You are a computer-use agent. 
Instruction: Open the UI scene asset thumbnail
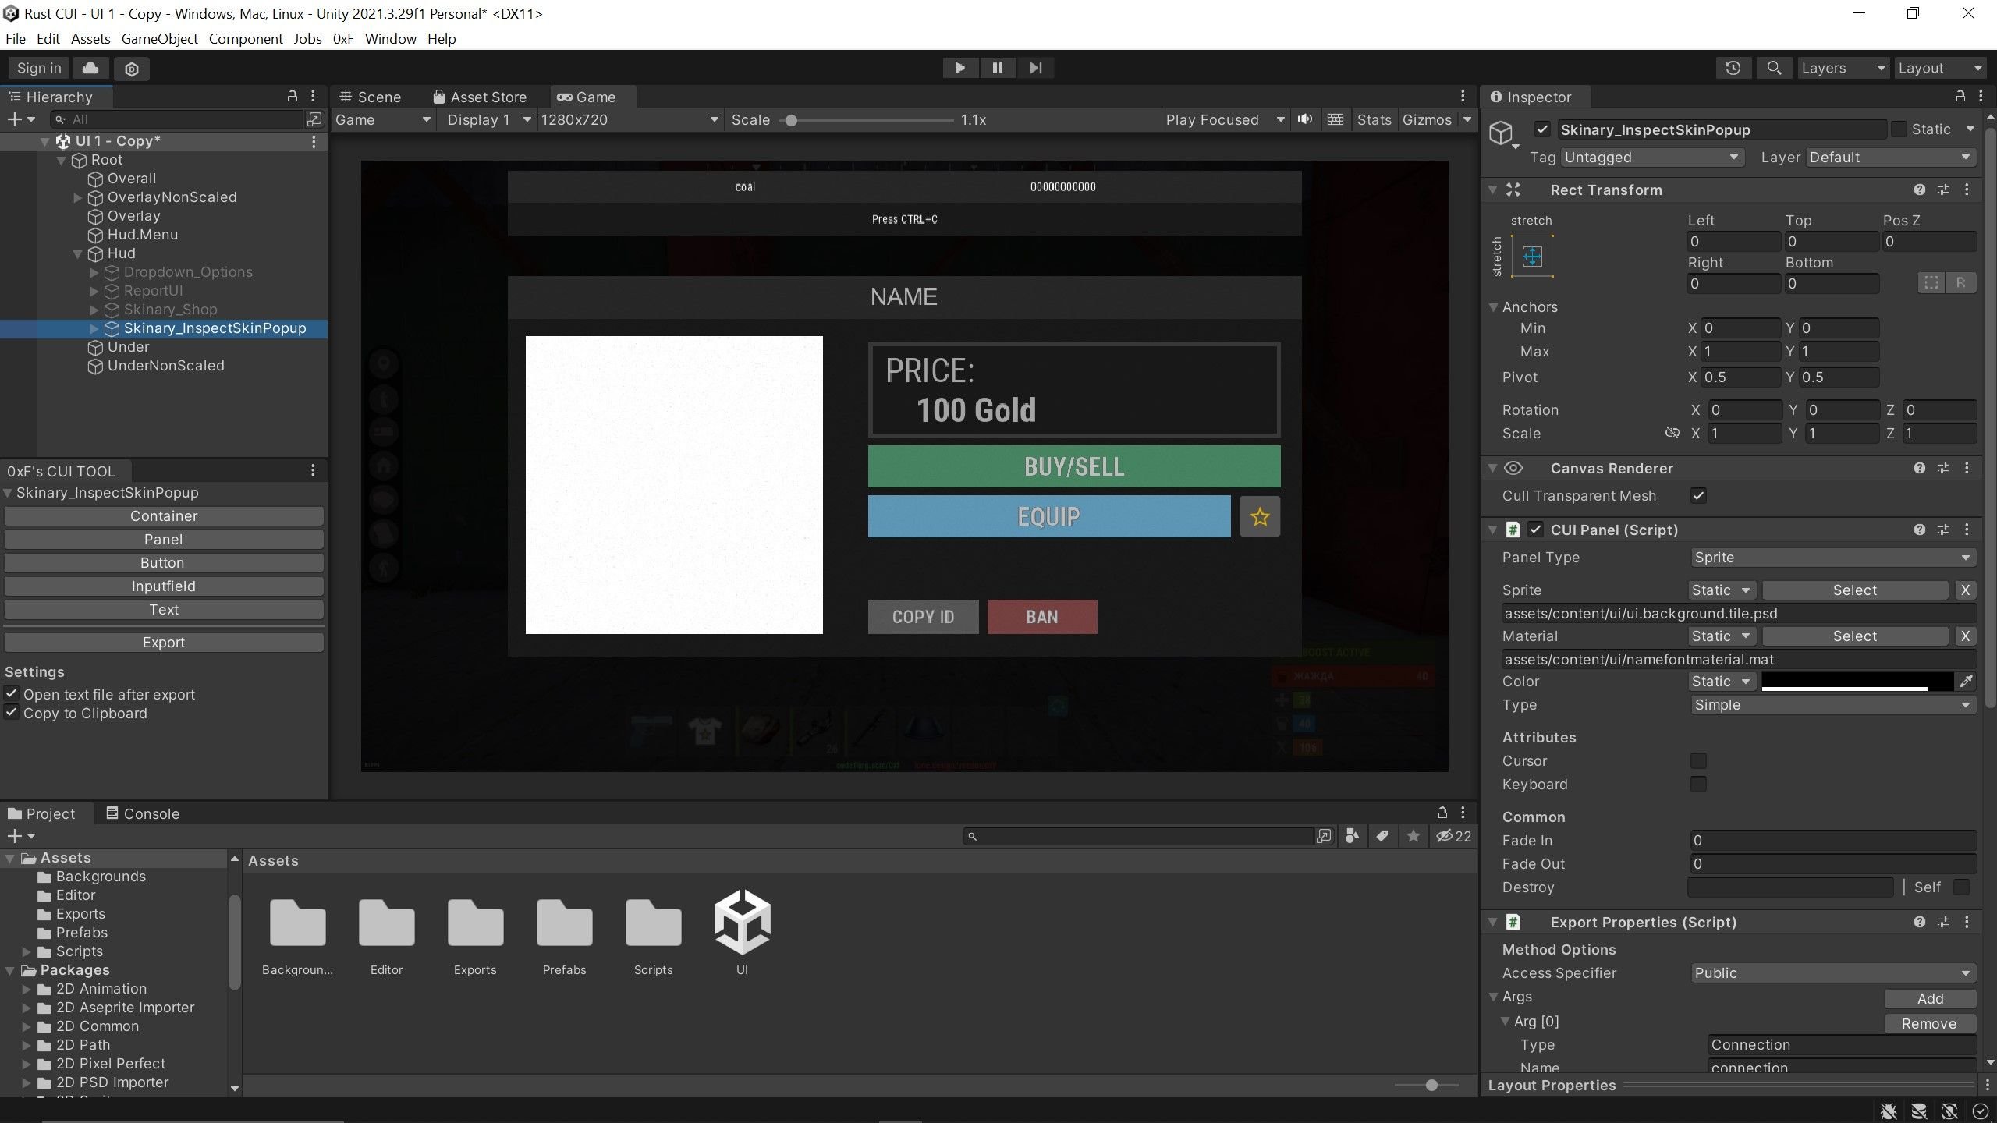click(x=742, y=922)
